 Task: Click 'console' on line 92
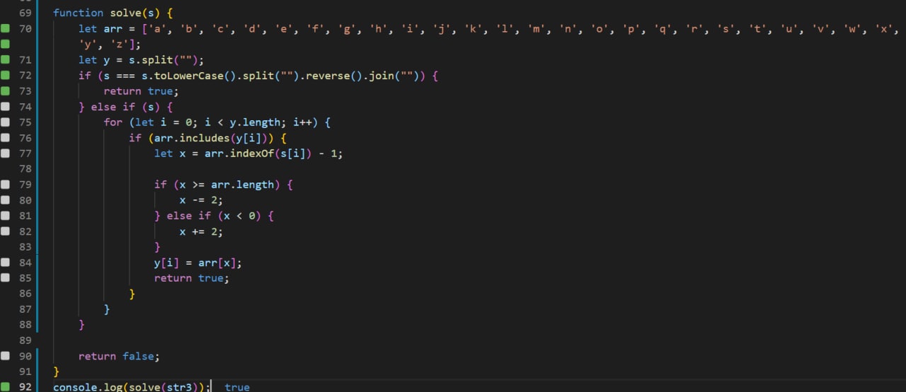(75, 387)
